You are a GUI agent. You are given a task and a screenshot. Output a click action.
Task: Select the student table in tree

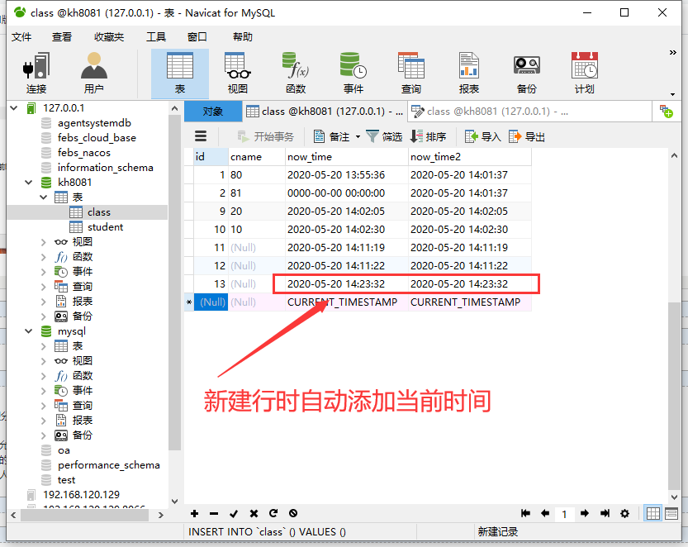coord(106,227)
